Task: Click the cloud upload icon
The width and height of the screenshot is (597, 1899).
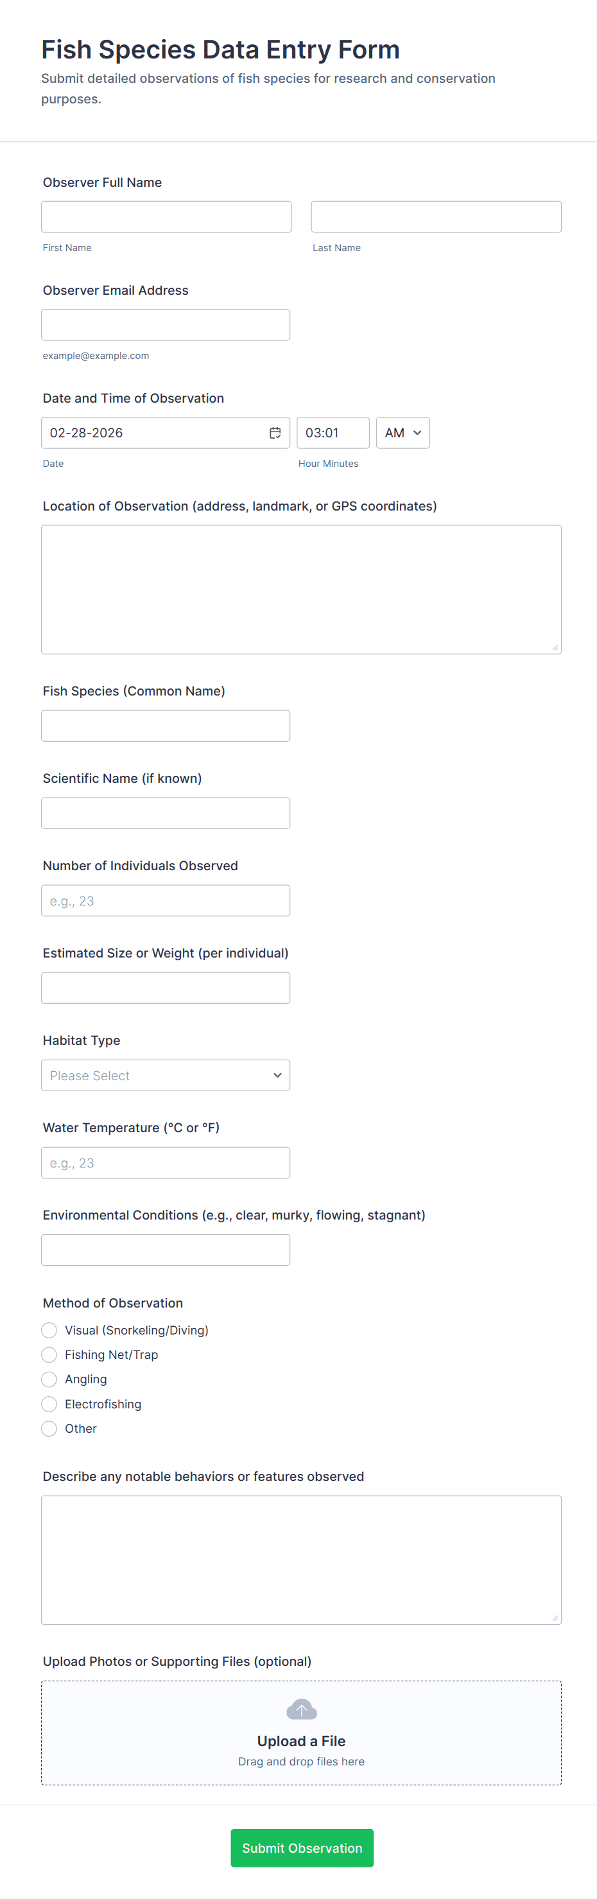Action: pyautogui.click(x=300, y=1708)
